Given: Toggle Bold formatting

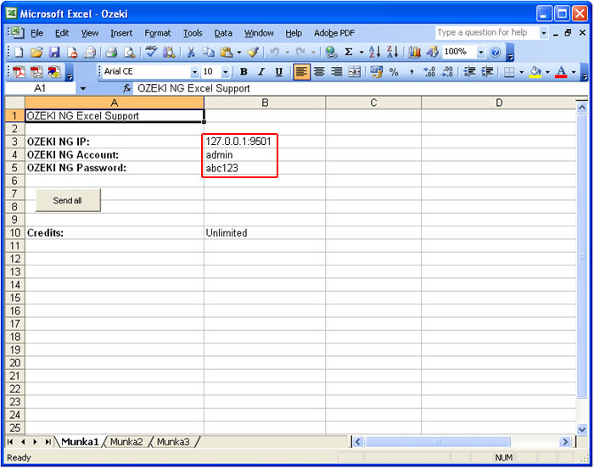Looking at the screenshot, I should point(244,72).
